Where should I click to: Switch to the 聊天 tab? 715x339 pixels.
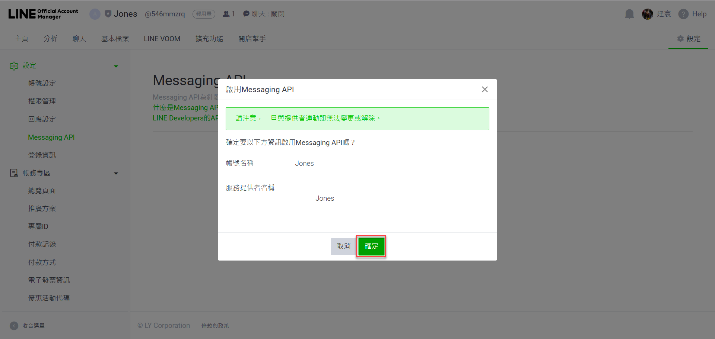[x=79, y=39]
